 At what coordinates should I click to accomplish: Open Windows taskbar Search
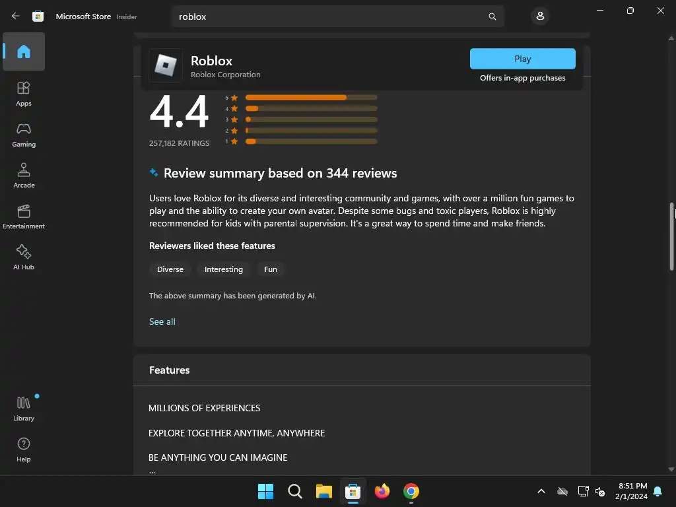[295, 491]
